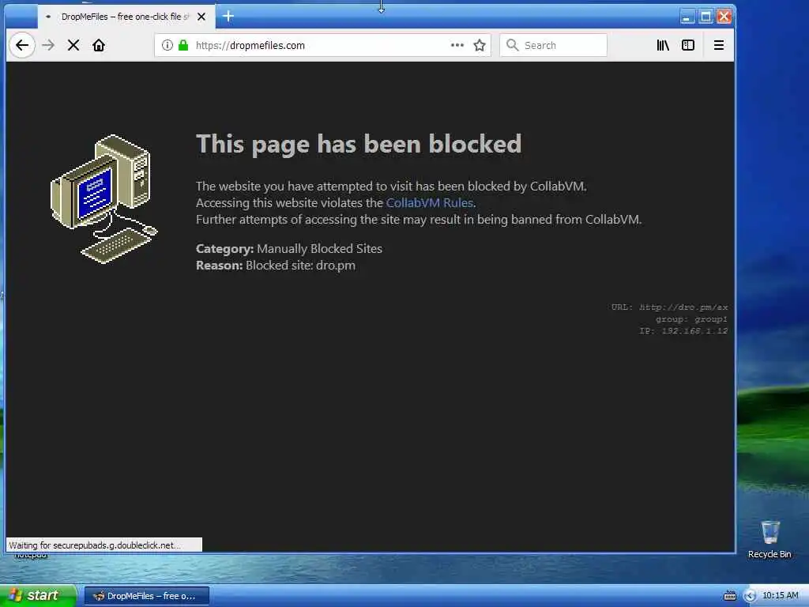
Task: Select the Recycle Bin desktop icon
Action: (769, 540)
